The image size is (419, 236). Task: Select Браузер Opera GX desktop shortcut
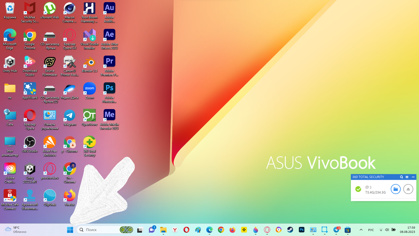69,39
